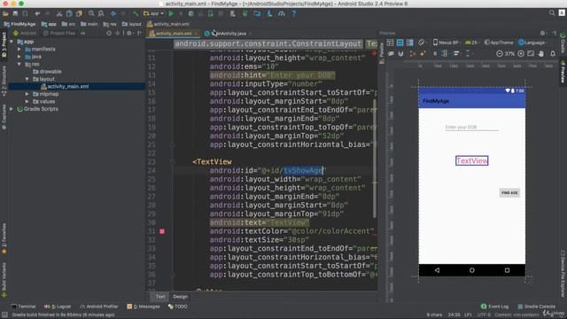The height and width of the screenshot is (319, 567).
Task: Switch to activity_main.xml editor tab
Action: (174, 34)
